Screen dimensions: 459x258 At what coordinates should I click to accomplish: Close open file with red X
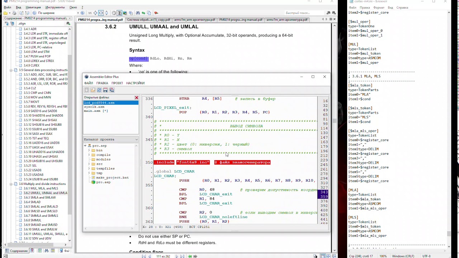[136, 97]
